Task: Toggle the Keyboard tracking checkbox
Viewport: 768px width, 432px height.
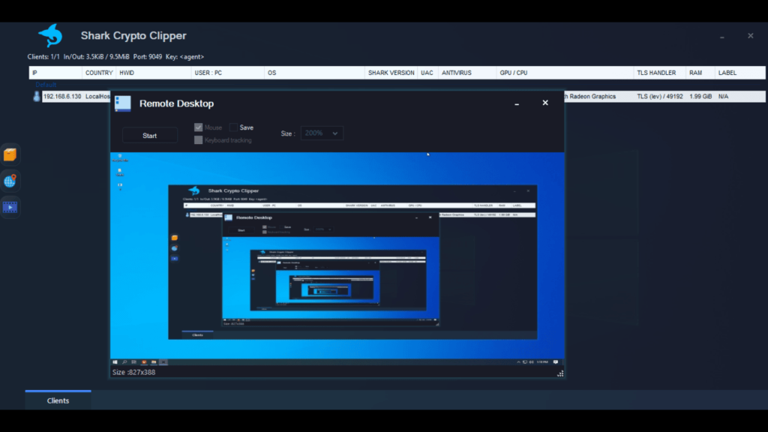Action: coord(198,140)
